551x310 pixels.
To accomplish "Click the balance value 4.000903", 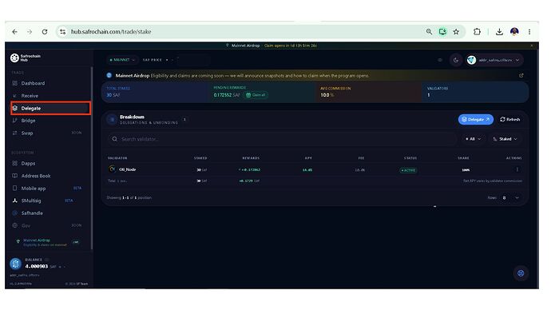I will click(36, 266).
